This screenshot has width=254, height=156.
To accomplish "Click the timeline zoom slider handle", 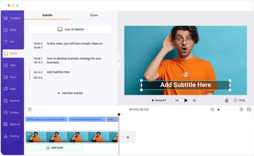I will [x=218, y=110].
